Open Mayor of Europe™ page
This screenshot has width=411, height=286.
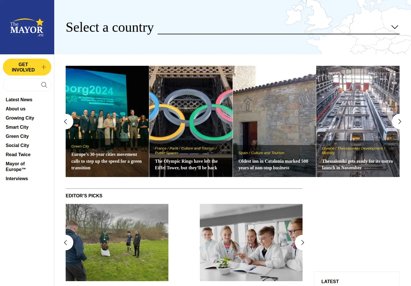(x=16, y=166)
